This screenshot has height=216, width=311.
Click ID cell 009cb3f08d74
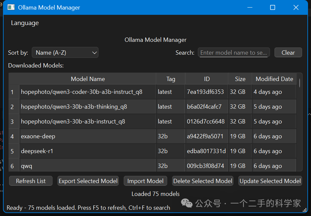(207, 165)
